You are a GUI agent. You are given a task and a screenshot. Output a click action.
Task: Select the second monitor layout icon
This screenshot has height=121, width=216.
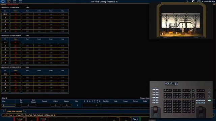click(x=9, y=1)
